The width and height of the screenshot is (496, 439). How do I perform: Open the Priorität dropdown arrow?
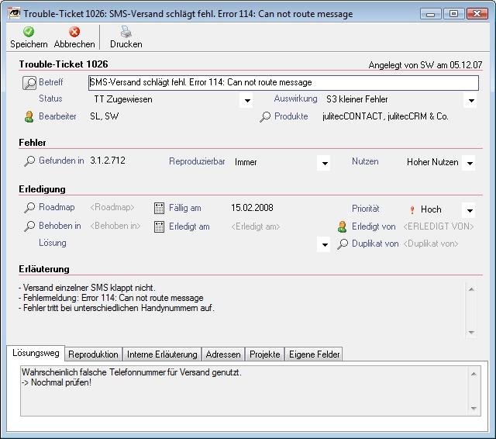coord(468,210)
